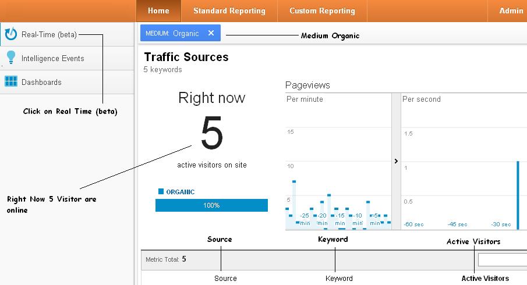Click the Traffic Sources heading
527x285 pixels.
click(186, 57)
